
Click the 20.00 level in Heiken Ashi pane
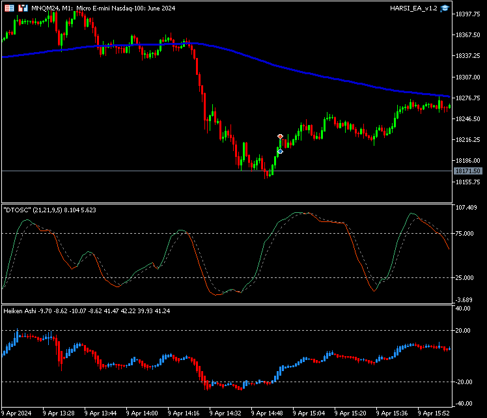463,330
